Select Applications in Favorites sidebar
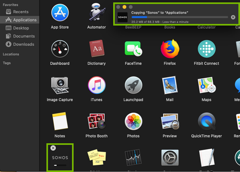Image resolution: width=240 pixels, height=172 pixels. 20,20
